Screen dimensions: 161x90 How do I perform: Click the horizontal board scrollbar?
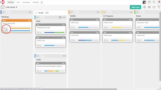click(x=79, y=89)
